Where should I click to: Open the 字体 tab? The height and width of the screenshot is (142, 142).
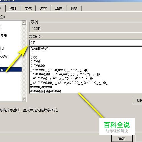pos(28,9)
